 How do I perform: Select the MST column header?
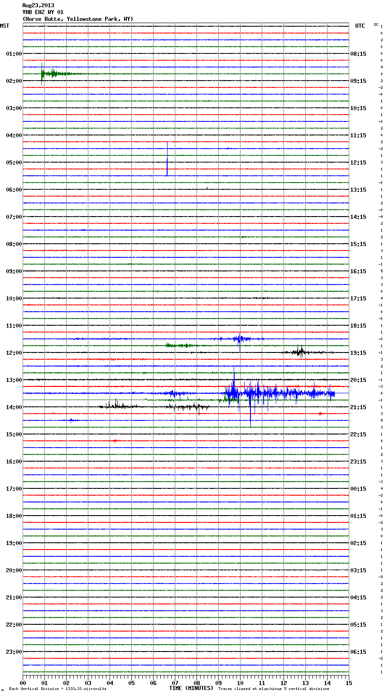[x=5, y=26]
